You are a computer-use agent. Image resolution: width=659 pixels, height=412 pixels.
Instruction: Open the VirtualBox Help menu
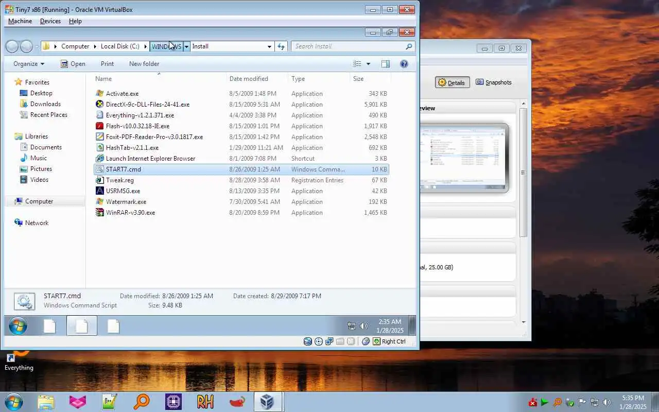click(x=75, y=21)
